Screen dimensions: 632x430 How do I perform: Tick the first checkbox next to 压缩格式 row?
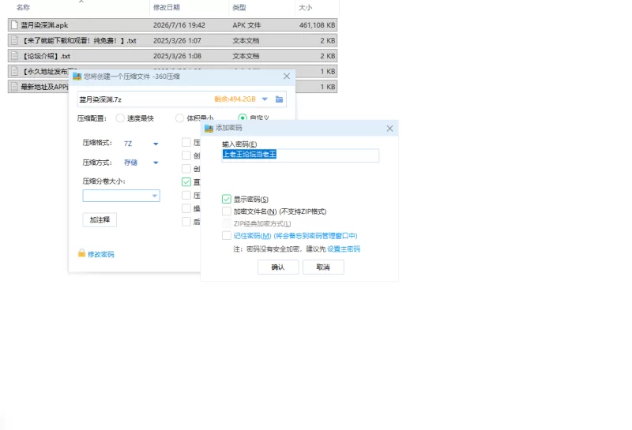pos(186,142)
